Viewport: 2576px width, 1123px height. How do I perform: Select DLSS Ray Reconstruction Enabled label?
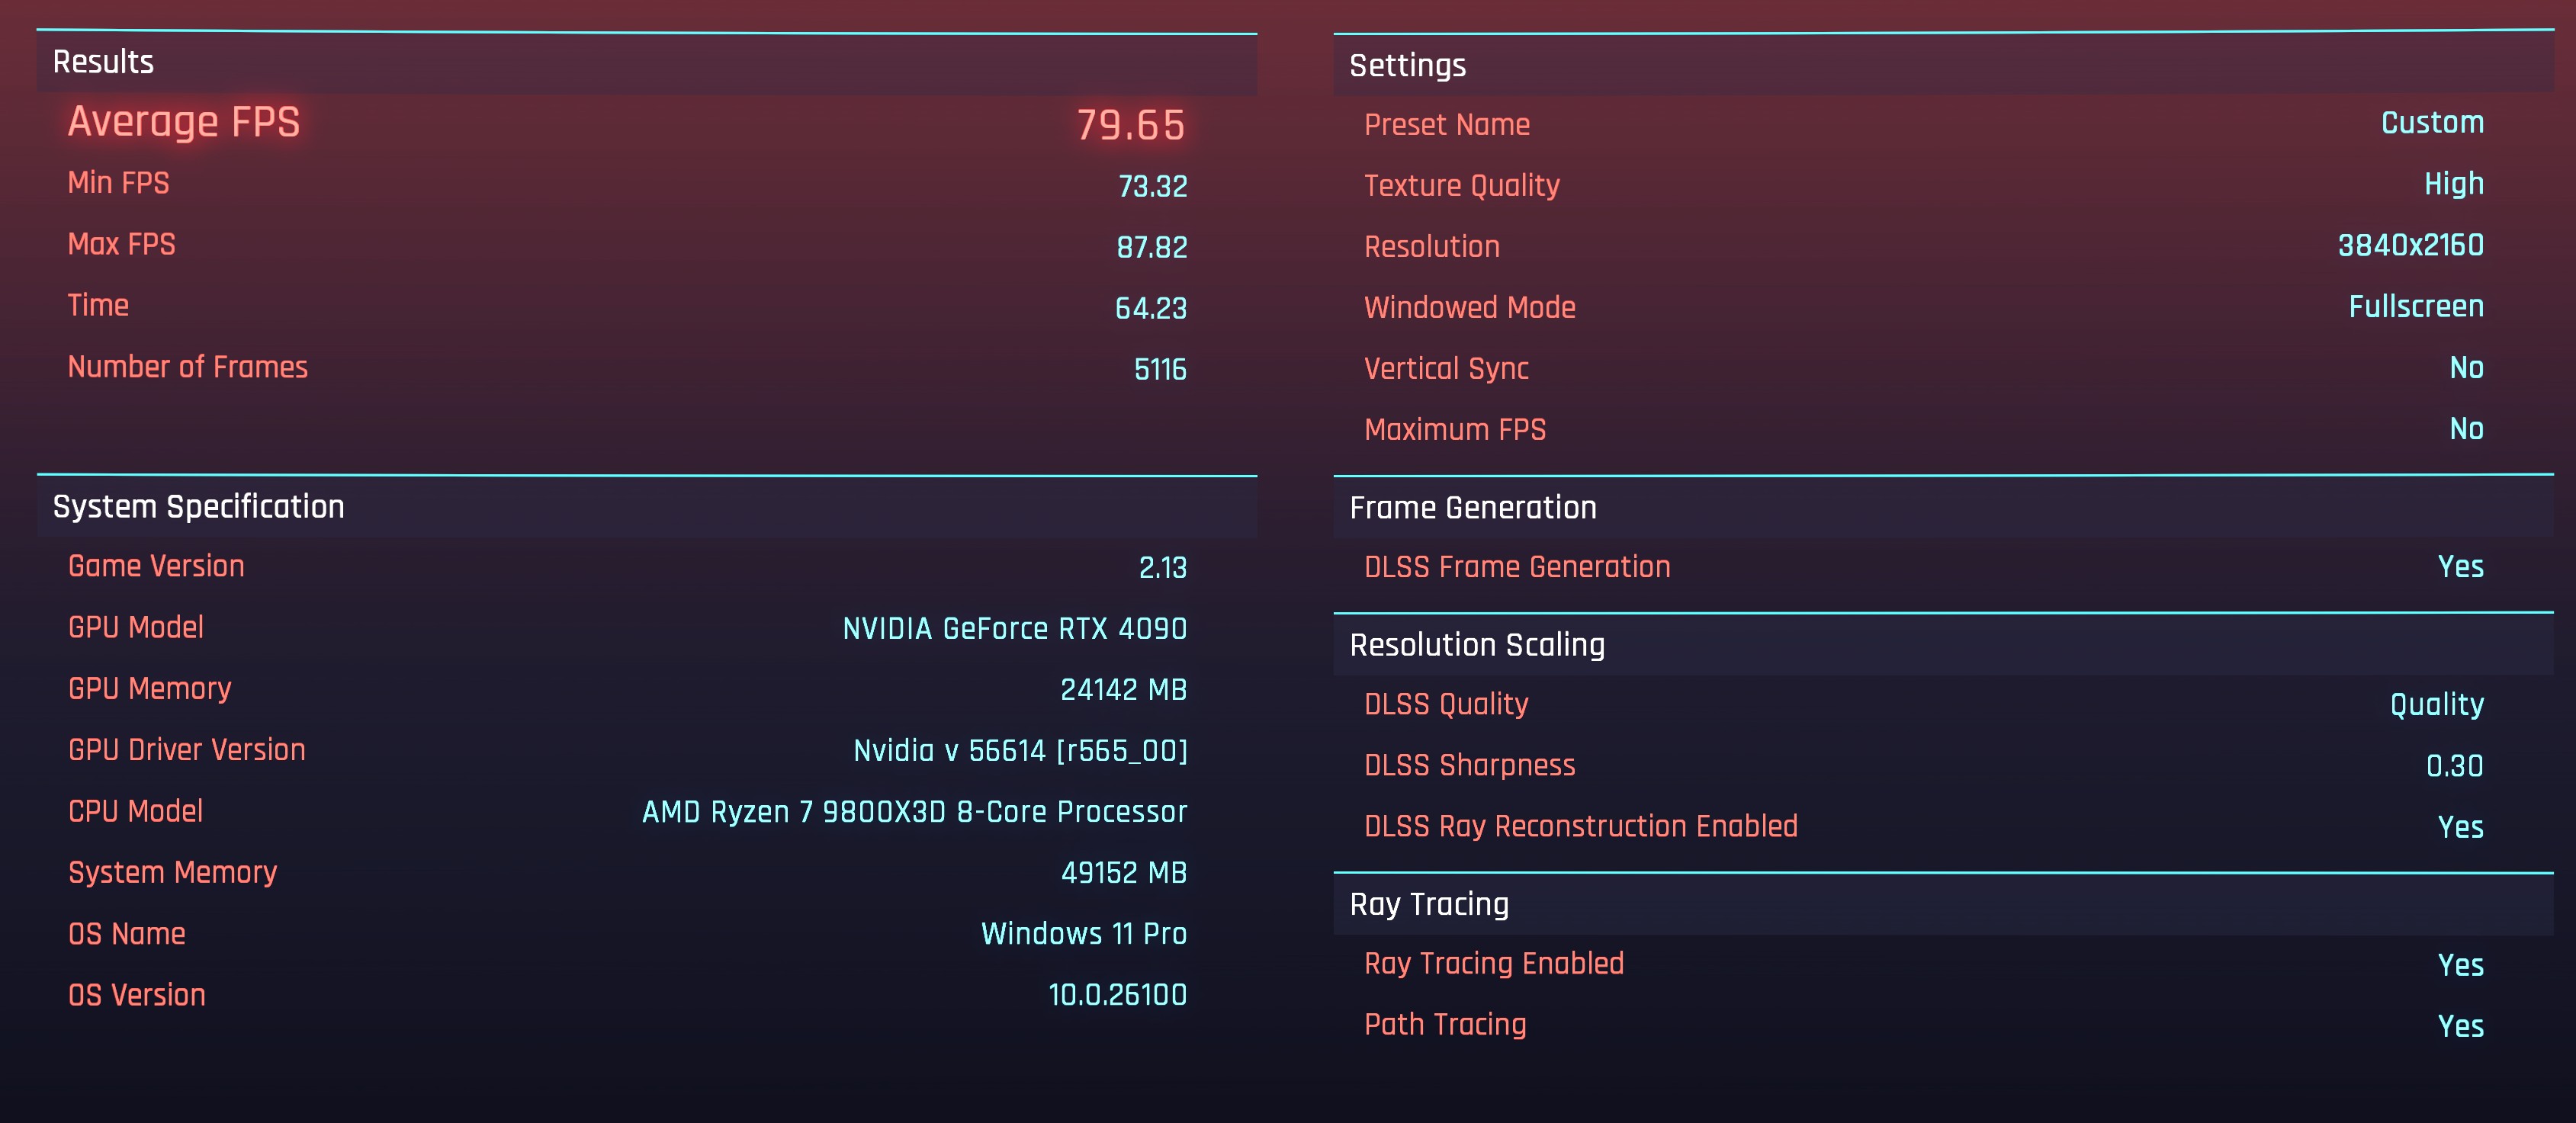[1581, 827]
